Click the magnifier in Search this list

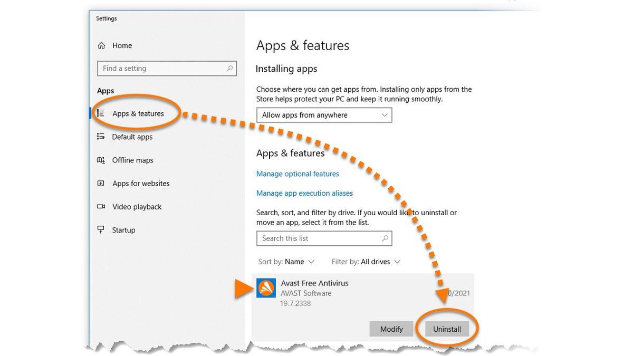pos(385,238)
